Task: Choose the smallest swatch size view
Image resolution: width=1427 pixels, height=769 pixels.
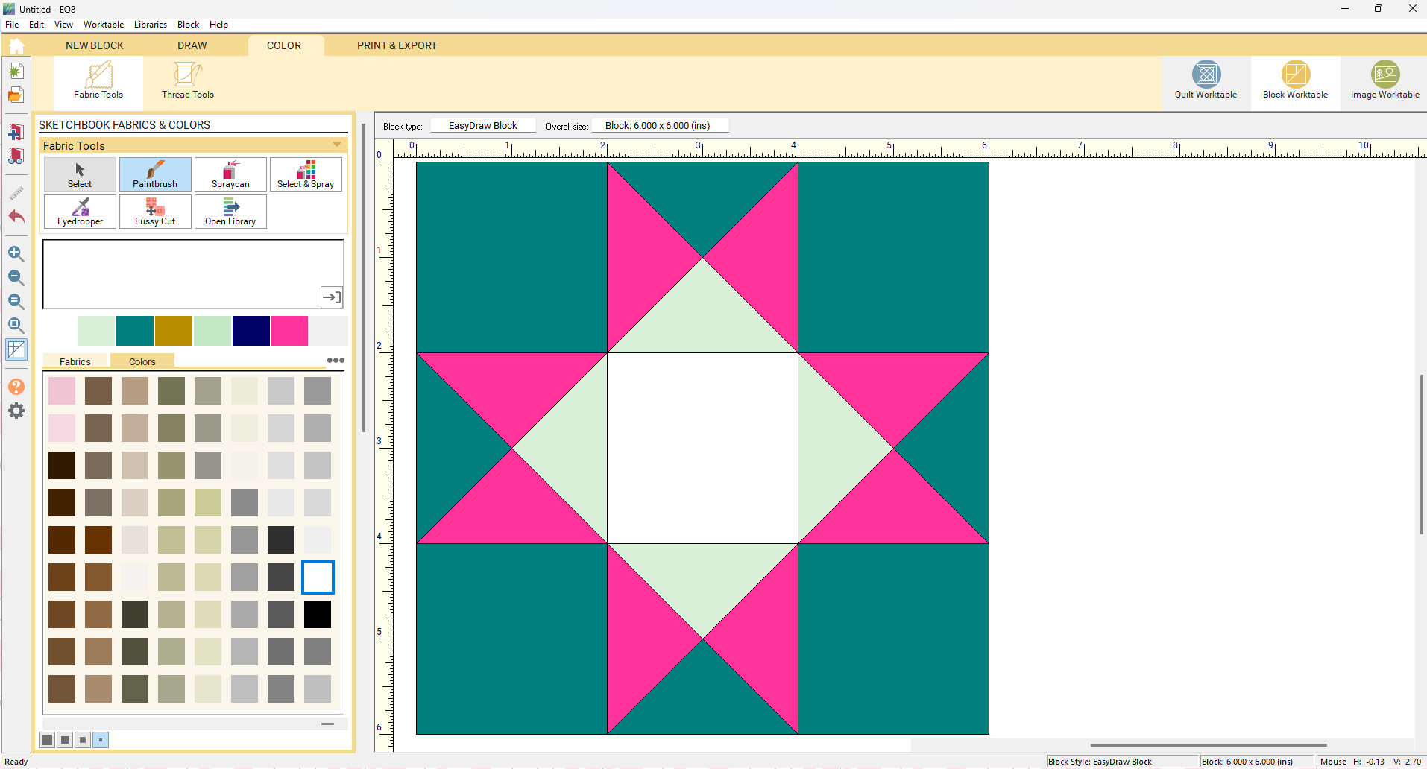Action: (x=101, y=739)
